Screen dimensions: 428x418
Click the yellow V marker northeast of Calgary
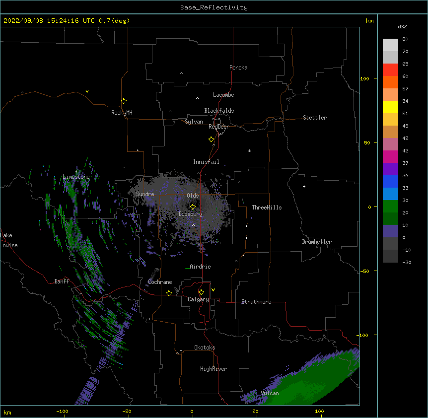213,290
